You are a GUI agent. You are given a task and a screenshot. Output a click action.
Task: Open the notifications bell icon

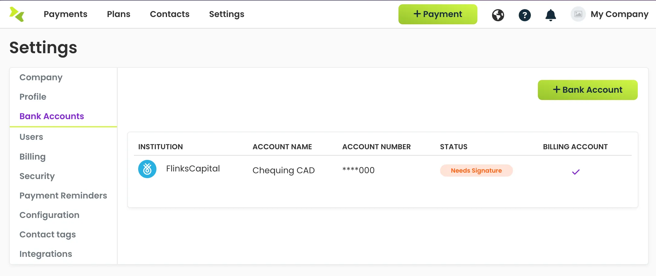551,15
